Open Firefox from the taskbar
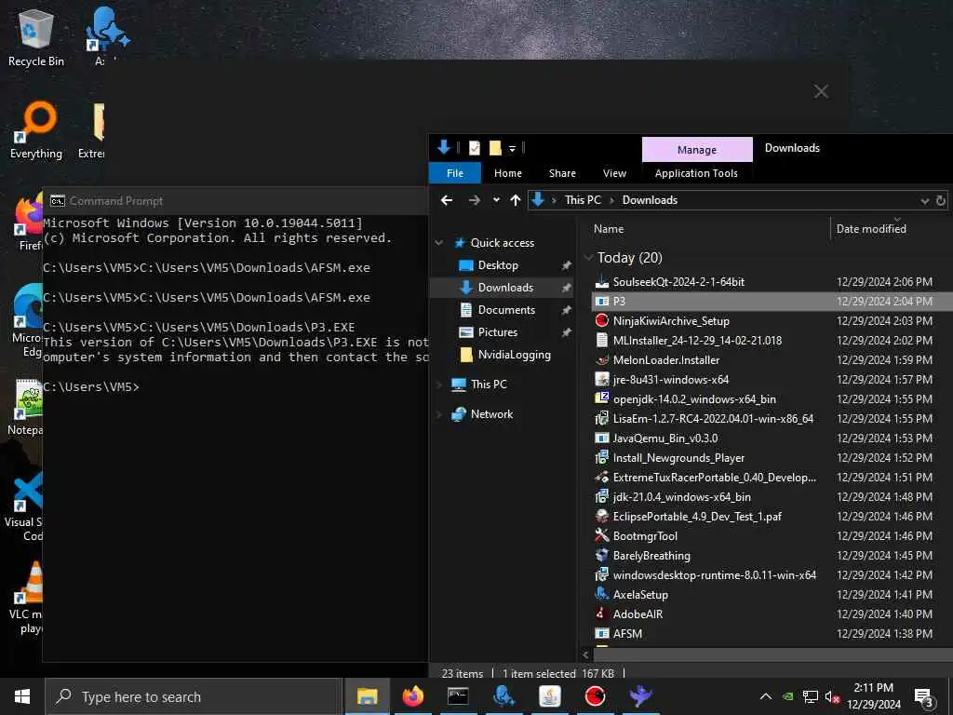Viewport: 953px width, 715px height. point(412,696)
